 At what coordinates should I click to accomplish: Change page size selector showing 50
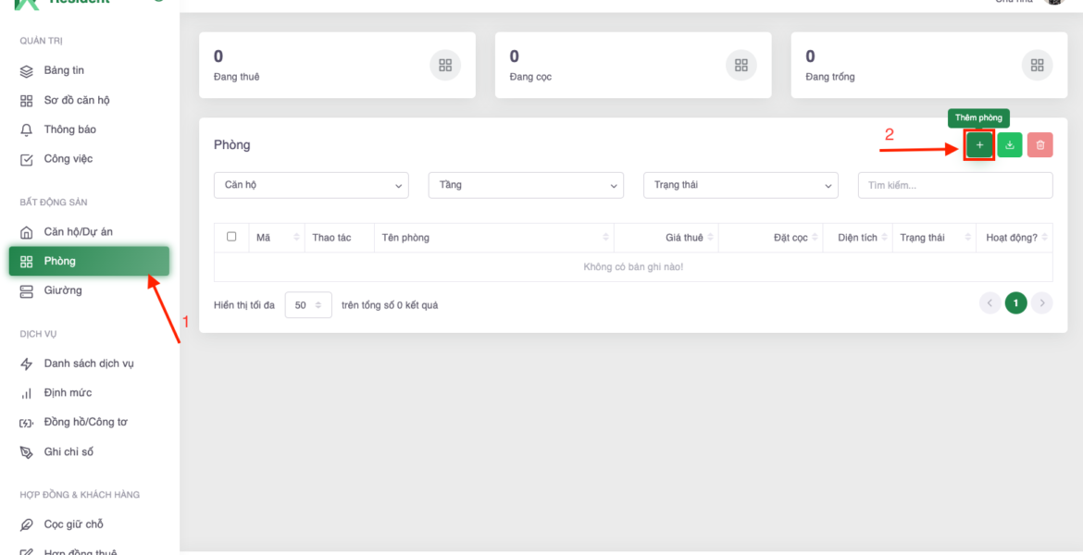coord(307,305)
